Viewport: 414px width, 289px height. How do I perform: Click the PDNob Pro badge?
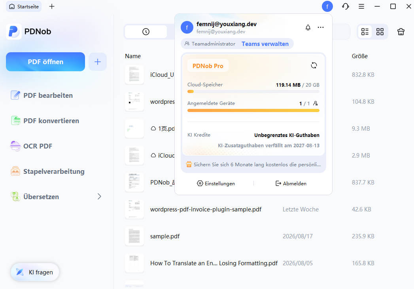click(x=208, y=66)
